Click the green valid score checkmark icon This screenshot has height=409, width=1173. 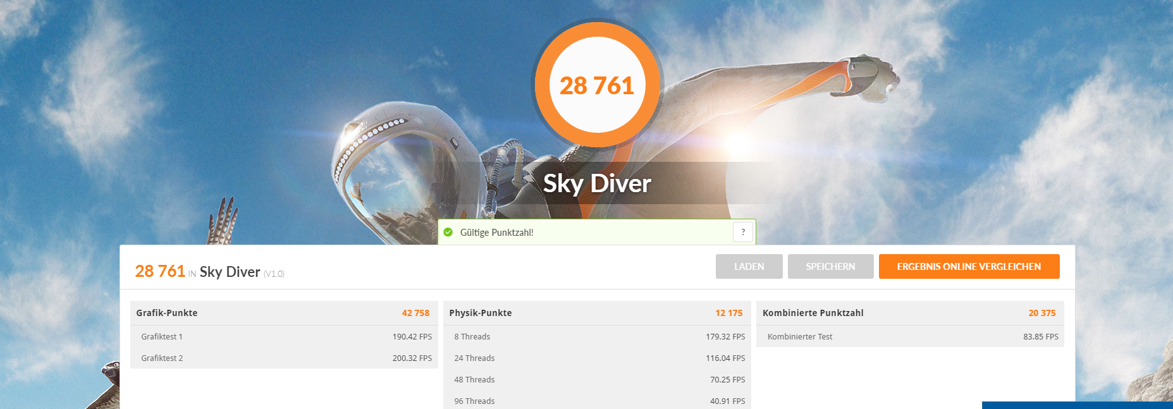pos(448,232)
